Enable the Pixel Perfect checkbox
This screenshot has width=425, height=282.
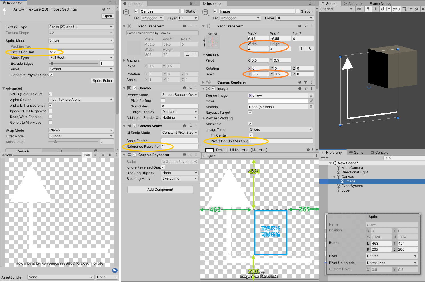163,100
